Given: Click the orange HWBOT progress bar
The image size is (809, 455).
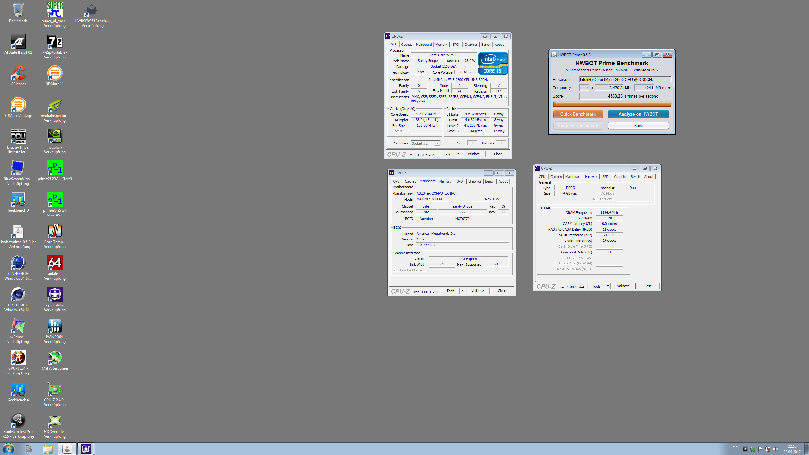Looking at the screenshot, I should [x=612, y=105].
